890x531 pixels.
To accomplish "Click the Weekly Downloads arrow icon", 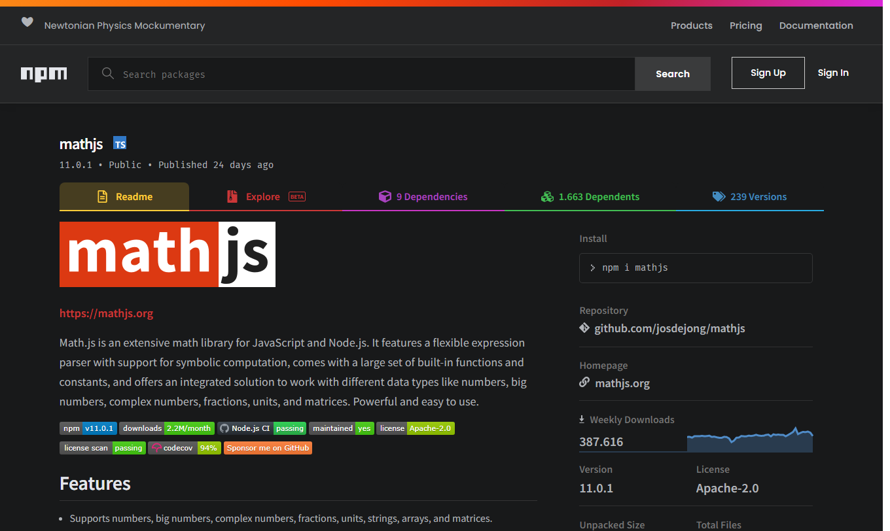I will coord(582,419).
